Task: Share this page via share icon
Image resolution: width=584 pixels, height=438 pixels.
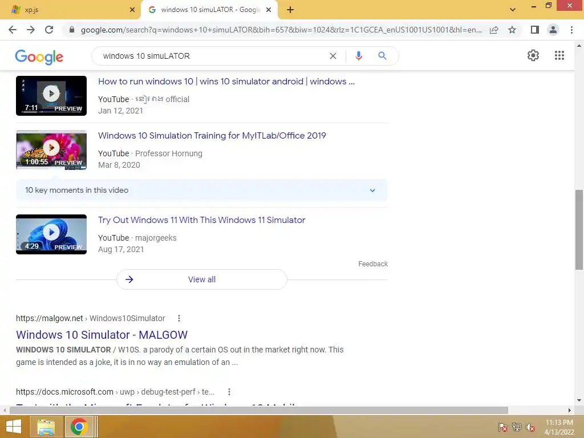Action: click(494, 30)
